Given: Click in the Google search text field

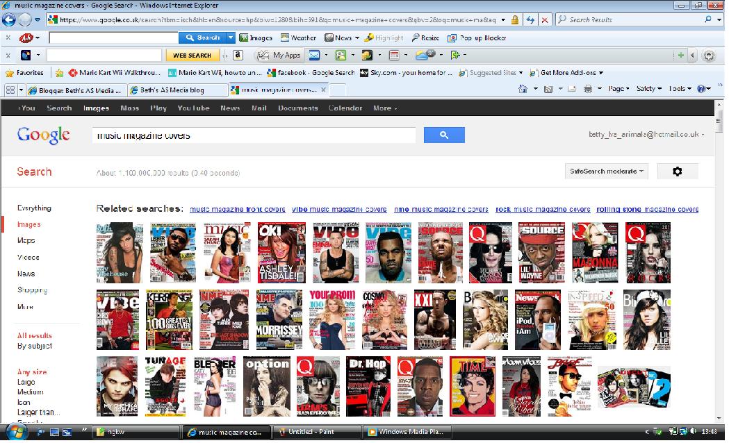Looking at the screenshot, I should [x=254, y=135].
